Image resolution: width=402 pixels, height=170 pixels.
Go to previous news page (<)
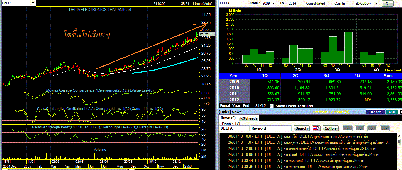click(x=360, y=128)
